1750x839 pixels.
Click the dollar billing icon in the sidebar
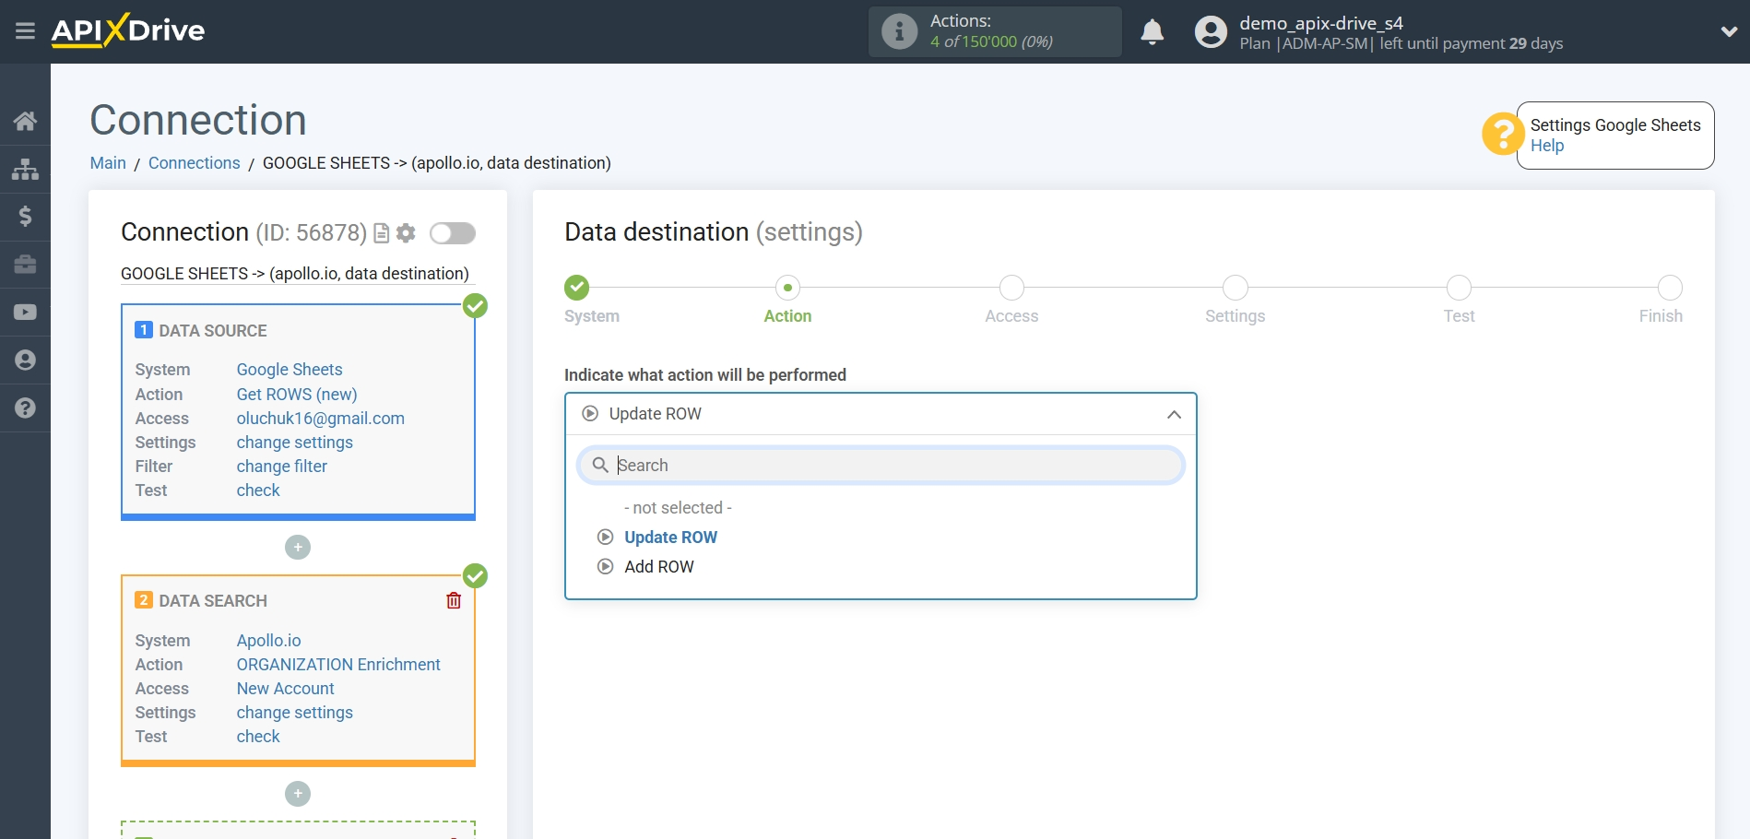coord(25,217)
